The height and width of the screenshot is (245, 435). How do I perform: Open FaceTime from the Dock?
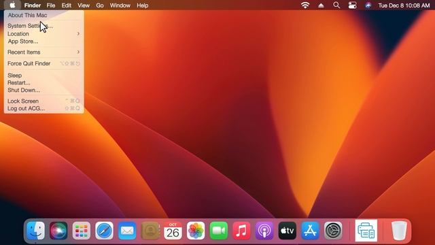[x=219, y=231]
